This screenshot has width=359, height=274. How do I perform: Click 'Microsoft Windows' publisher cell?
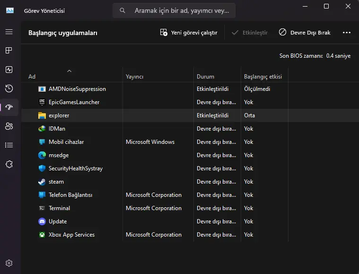point(150,142)
